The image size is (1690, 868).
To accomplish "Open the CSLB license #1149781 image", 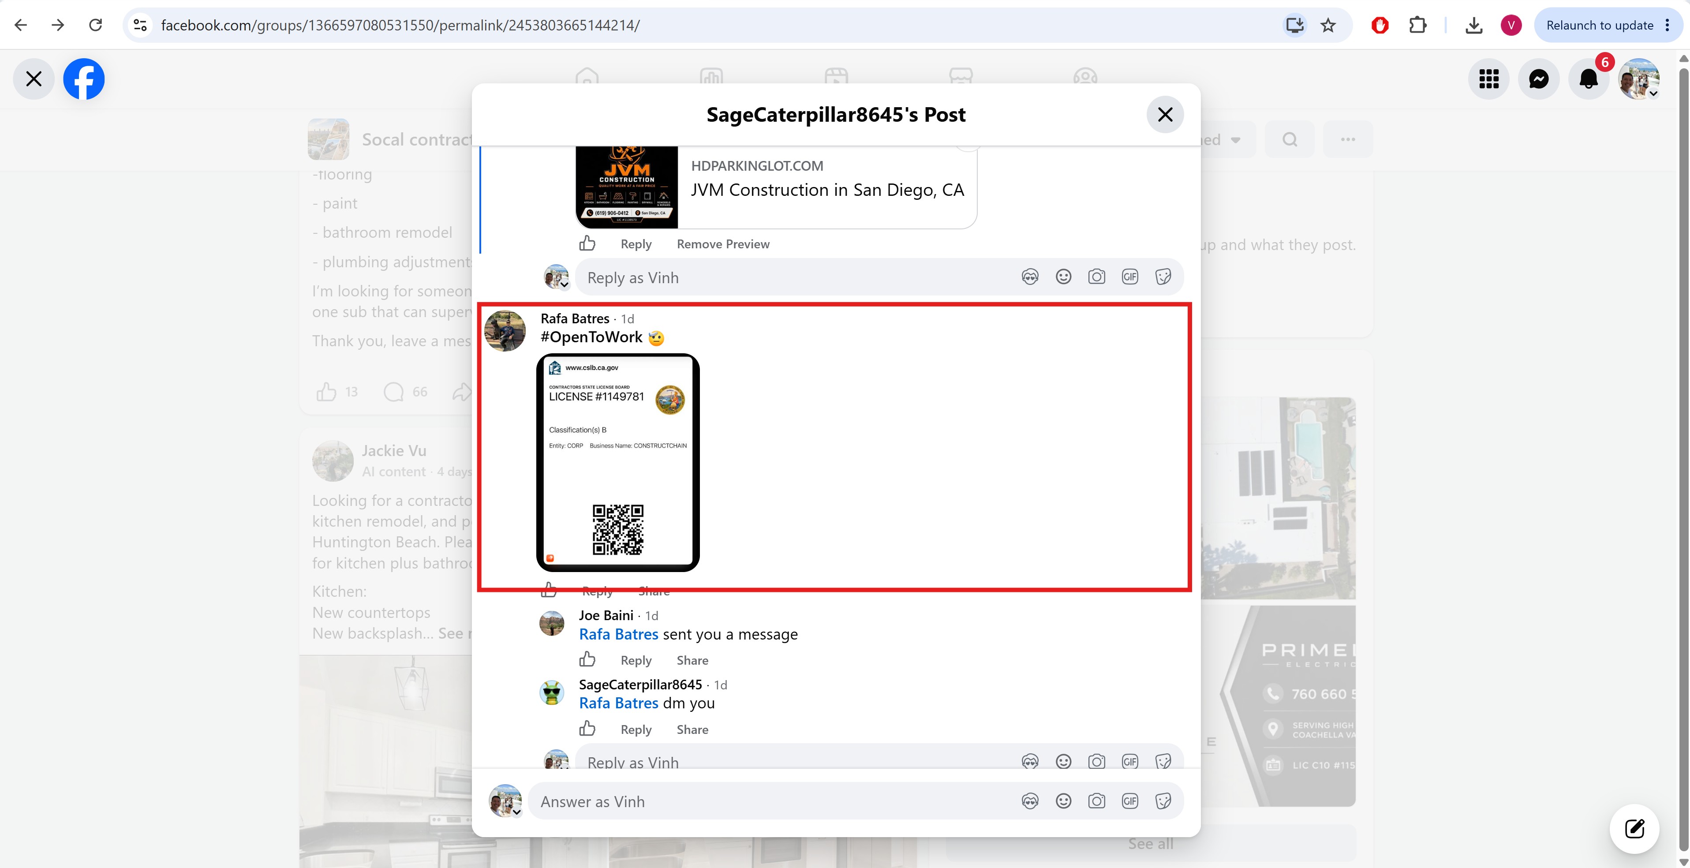I will click(x=618, y=463).
